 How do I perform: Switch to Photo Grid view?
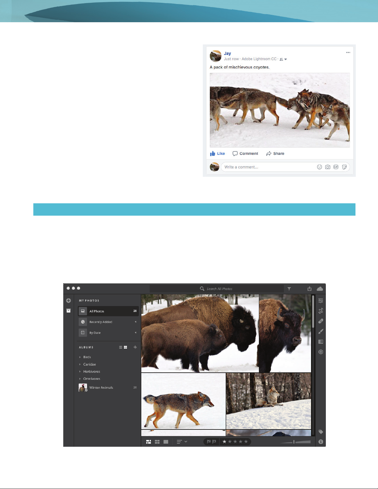pyautogui.click(x=148, y=442)
